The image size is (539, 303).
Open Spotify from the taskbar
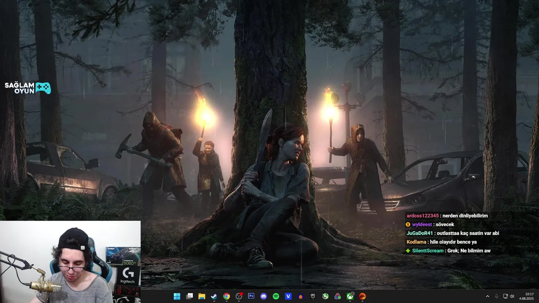coord(276,296)
